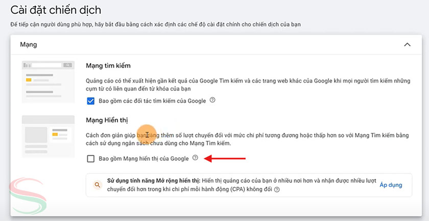Click the Sử dụng tính năng Mở rộng hiển thị text
This screenshot has height=221, width=429.
coord(153,181)
